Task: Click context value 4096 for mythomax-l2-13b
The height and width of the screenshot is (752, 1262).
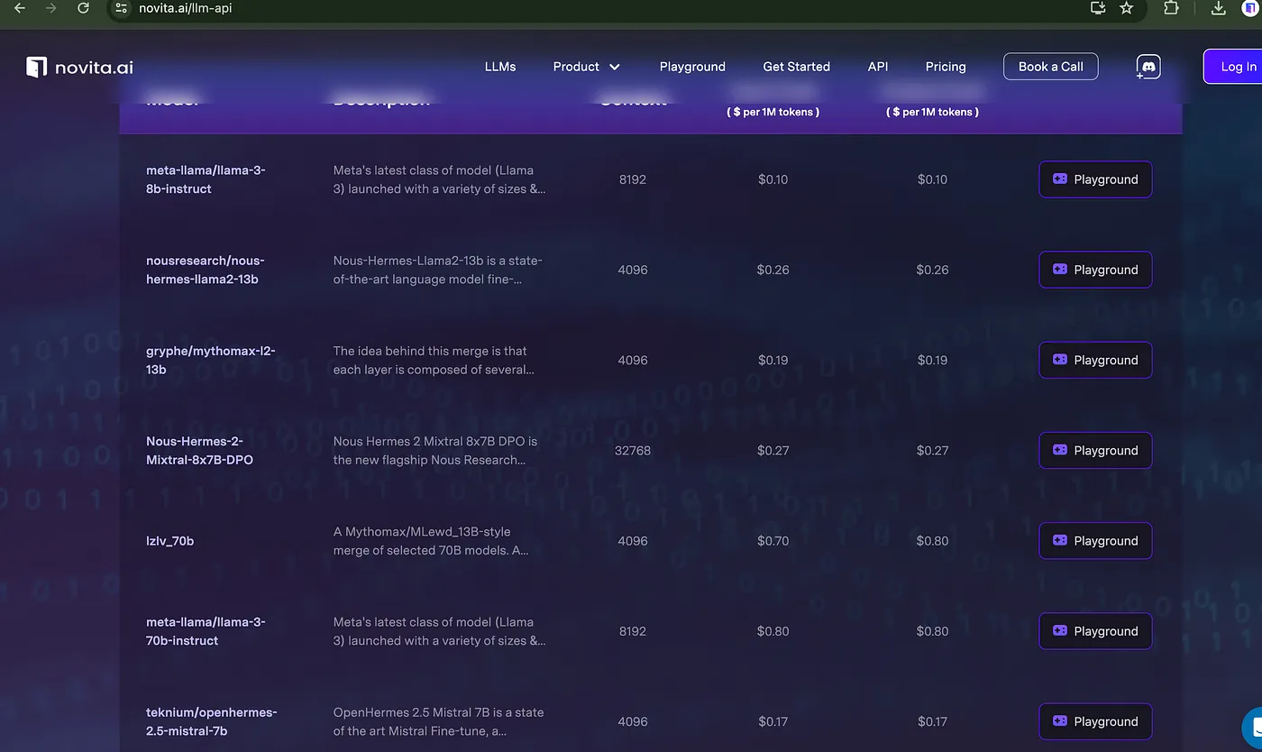Action: (x=633, y=360)
